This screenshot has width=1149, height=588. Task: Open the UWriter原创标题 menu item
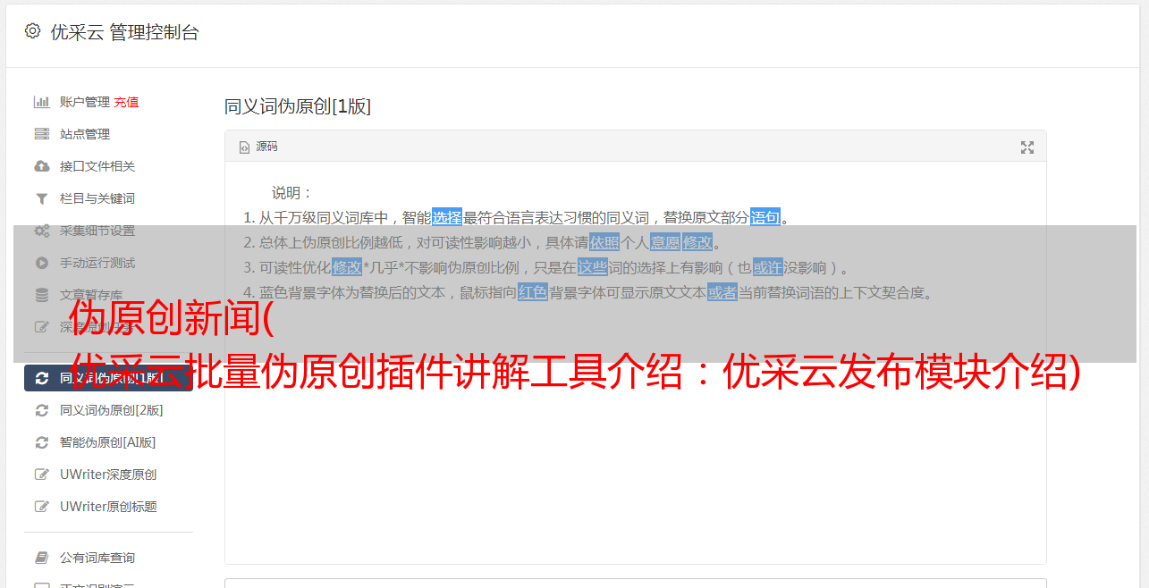[108, 507]
